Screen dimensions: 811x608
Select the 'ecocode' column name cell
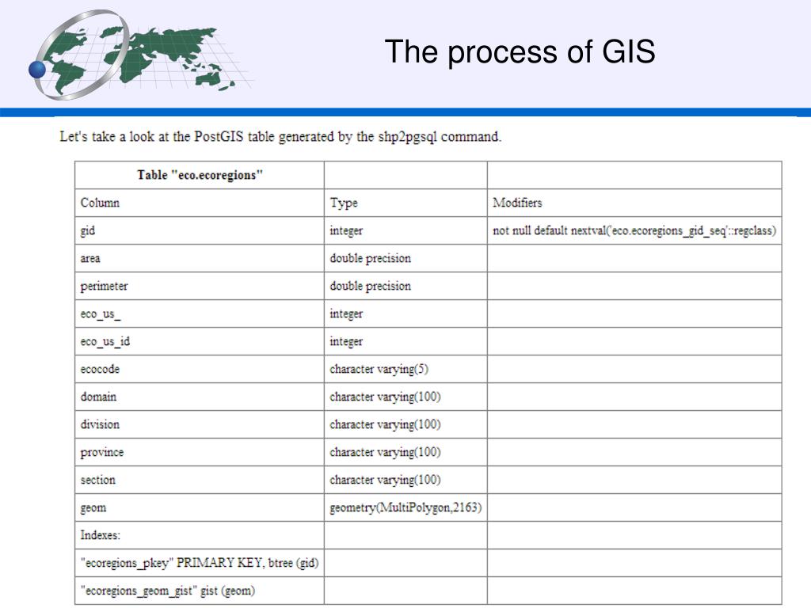pos(200,369)
